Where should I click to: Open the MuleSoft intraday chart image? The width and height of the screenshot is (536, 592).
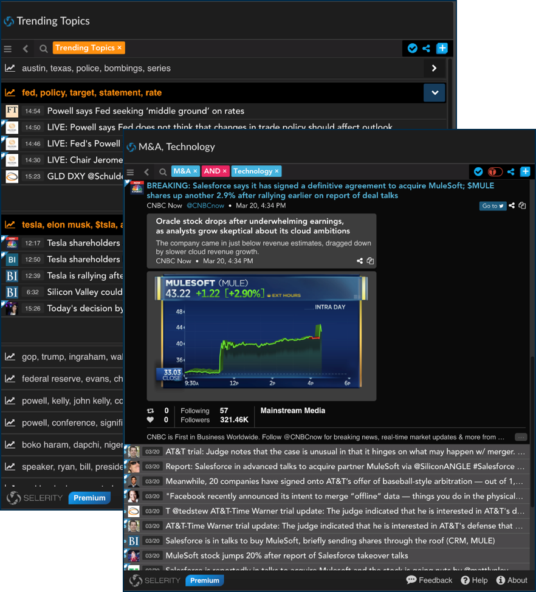[x=261, y=332]
